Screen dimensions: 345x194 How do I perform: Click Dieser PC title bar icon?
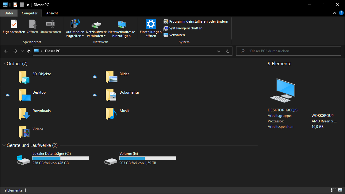click(5, 5)
